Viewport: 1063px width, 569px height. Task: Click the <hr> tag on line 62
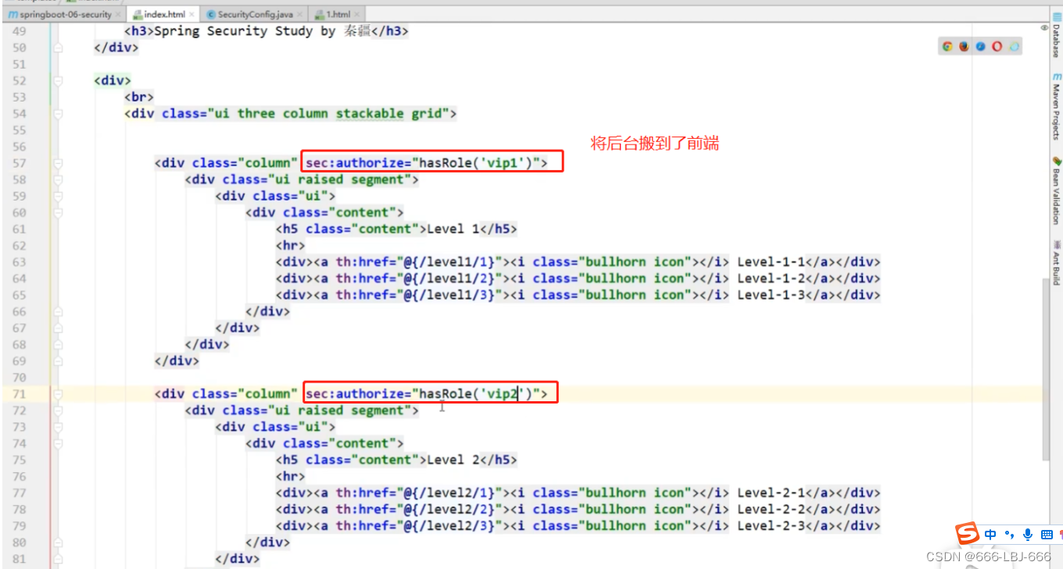tap(290, 246)
